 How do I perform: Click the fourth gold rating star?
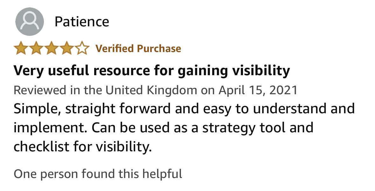66,49
